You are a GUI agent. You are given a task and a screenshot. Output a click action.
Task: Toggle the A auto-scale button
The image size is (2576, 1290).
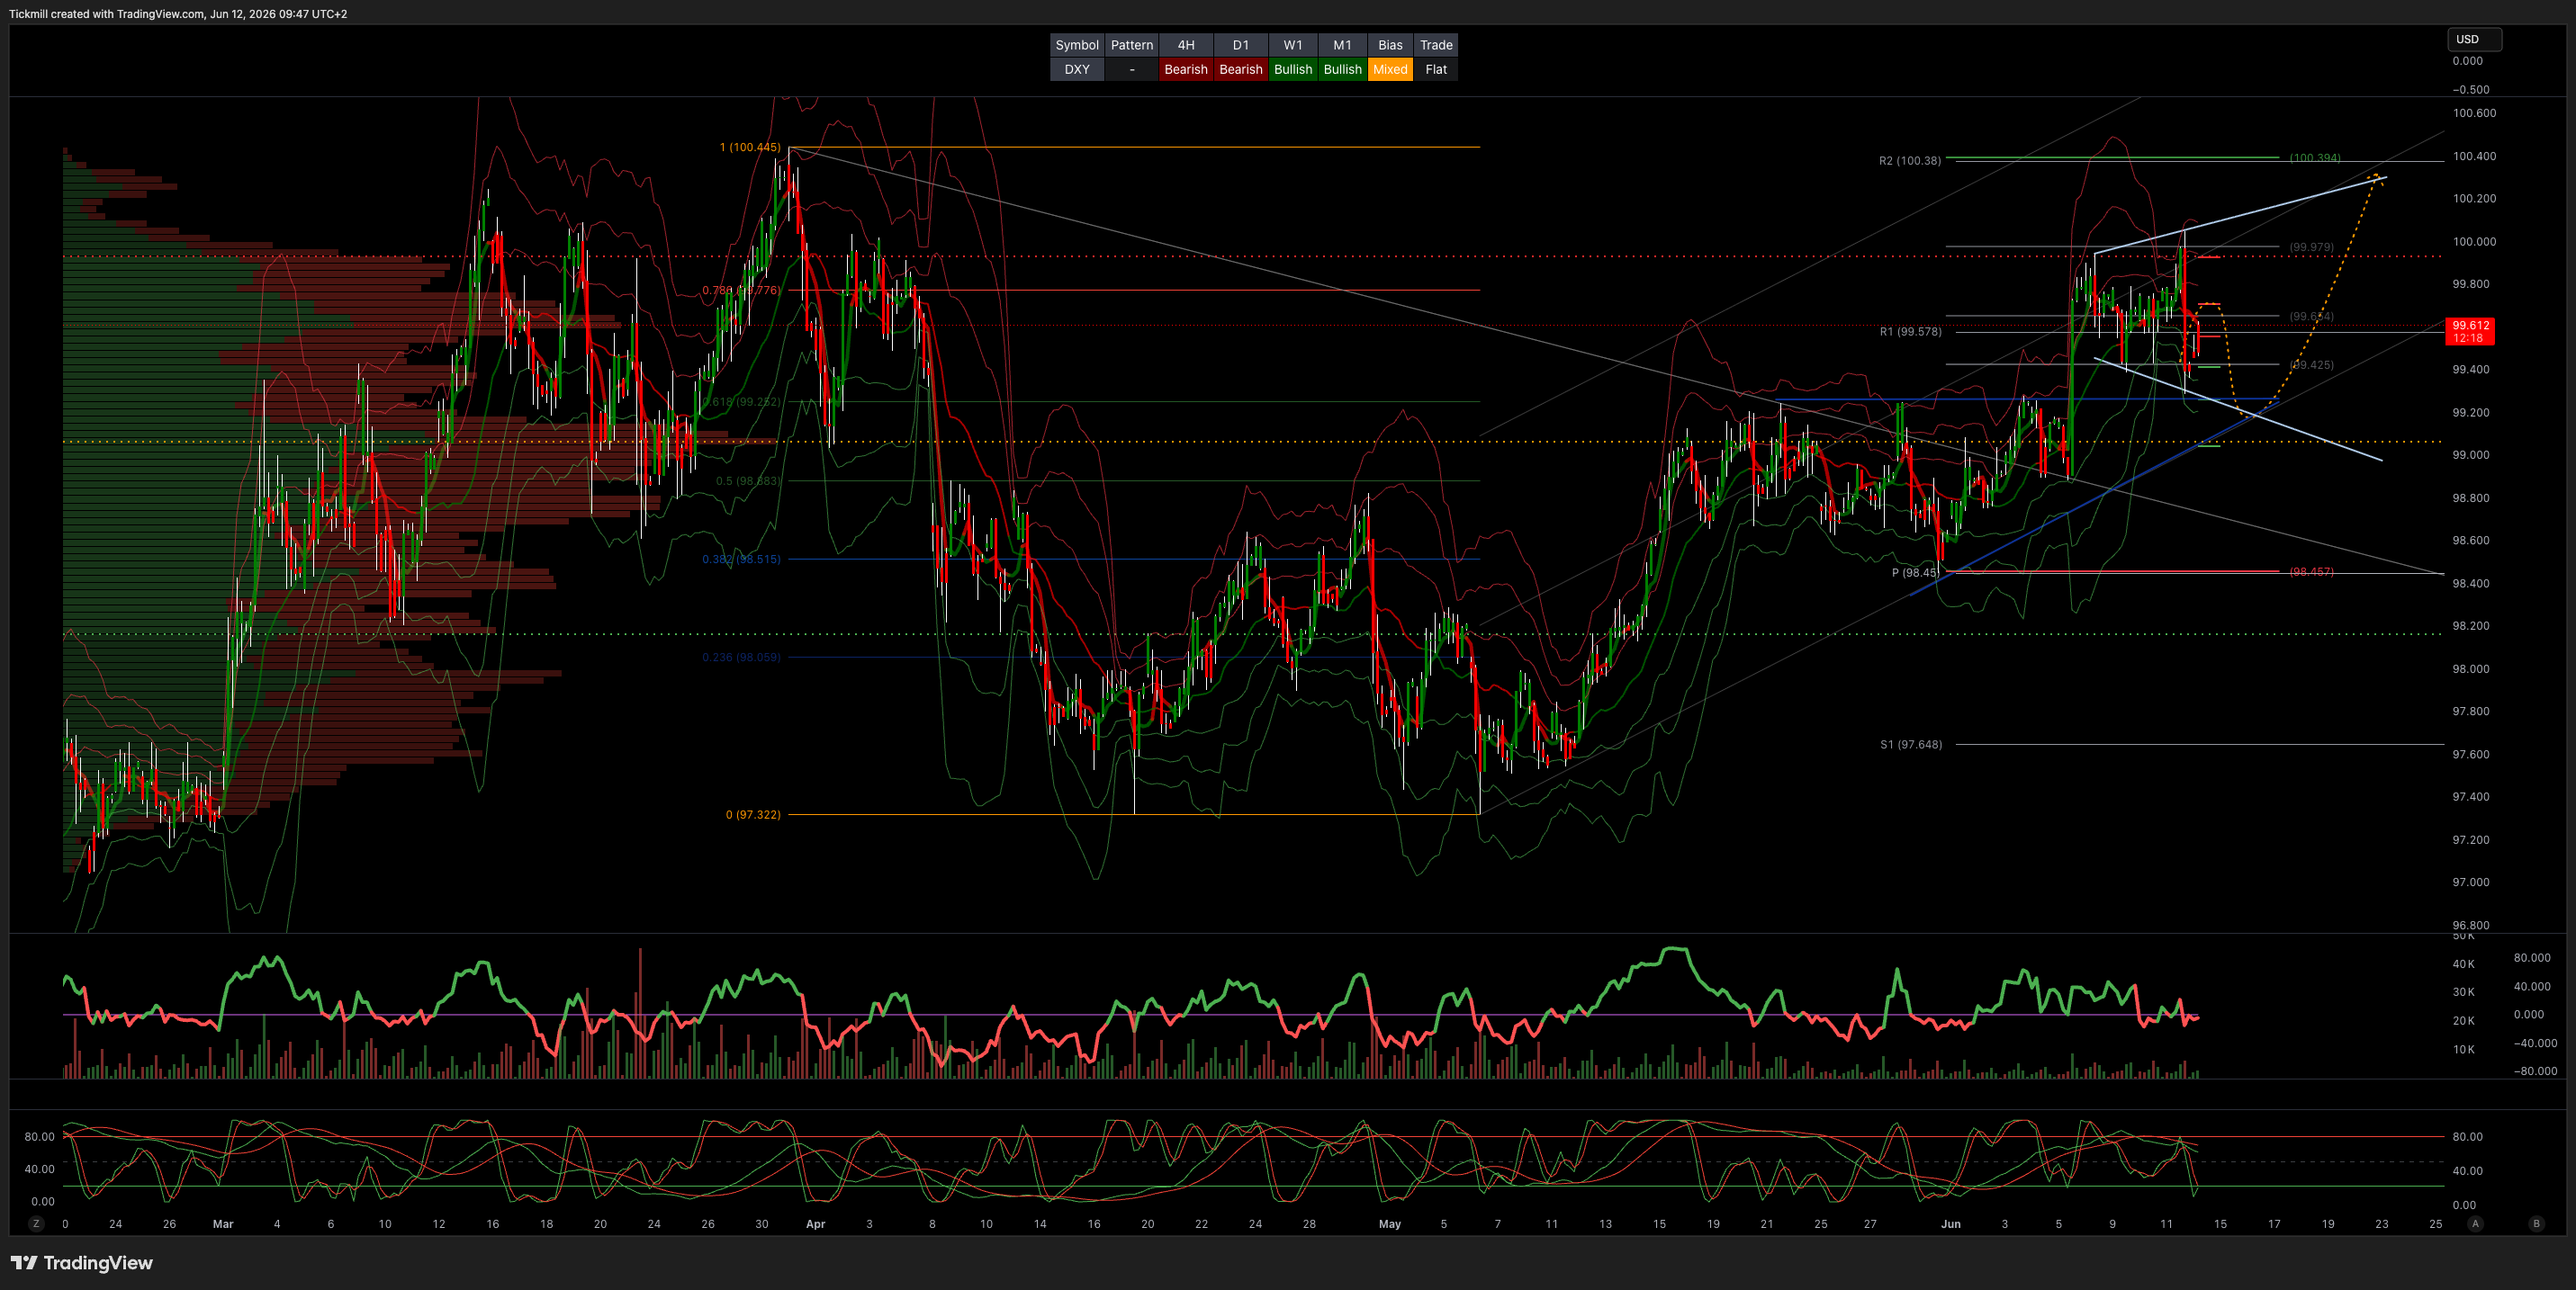point(2475,1223)
